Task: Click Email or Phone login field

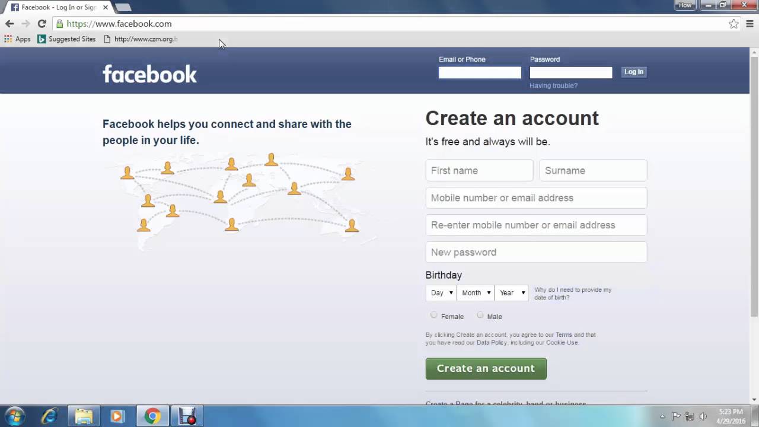Action: (480, 72)
